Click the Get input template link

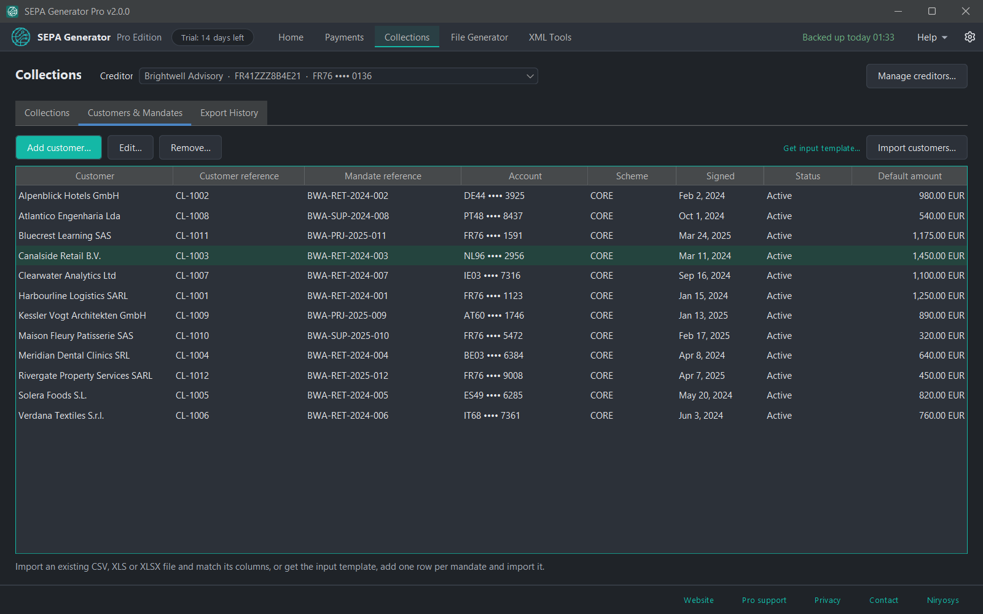pos(821,149)
